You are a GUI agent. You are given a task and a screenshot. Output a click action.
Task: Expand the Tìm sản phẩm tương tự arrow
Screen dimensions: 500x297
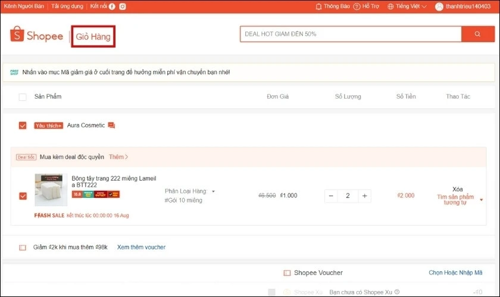[481, 200]
